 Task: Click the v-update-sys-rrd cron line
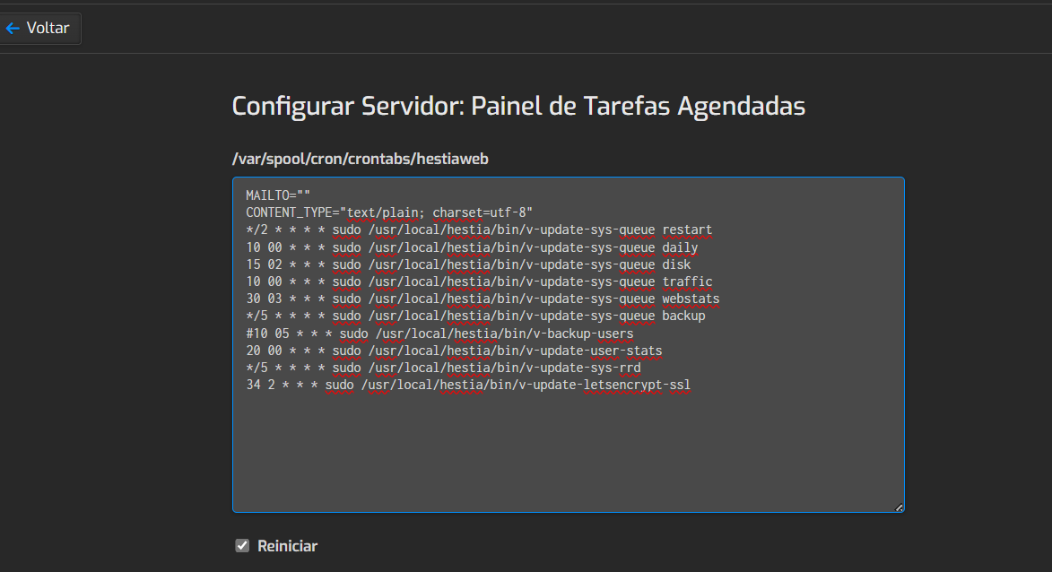pyautogui.click(x=443, y=368)
